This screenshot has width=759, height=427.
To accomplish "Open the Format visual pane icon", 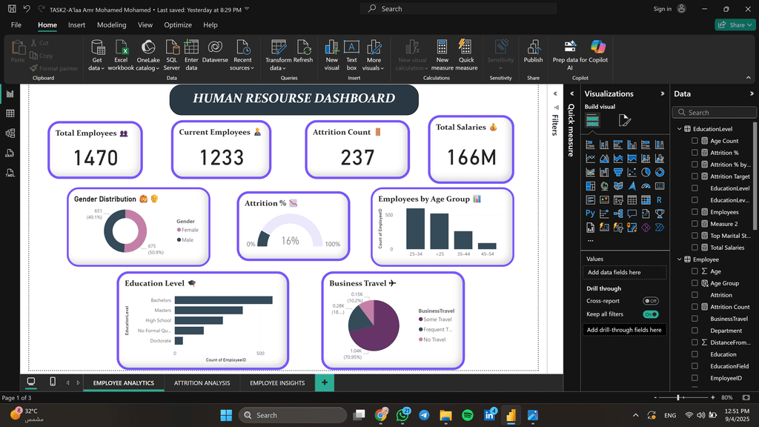I will [625, 120].
